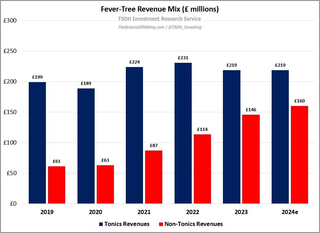Click the Tonics Revenues legend label
Viewport: 320px width, 233px height.
pyautogui.click(x=127, y=224)
